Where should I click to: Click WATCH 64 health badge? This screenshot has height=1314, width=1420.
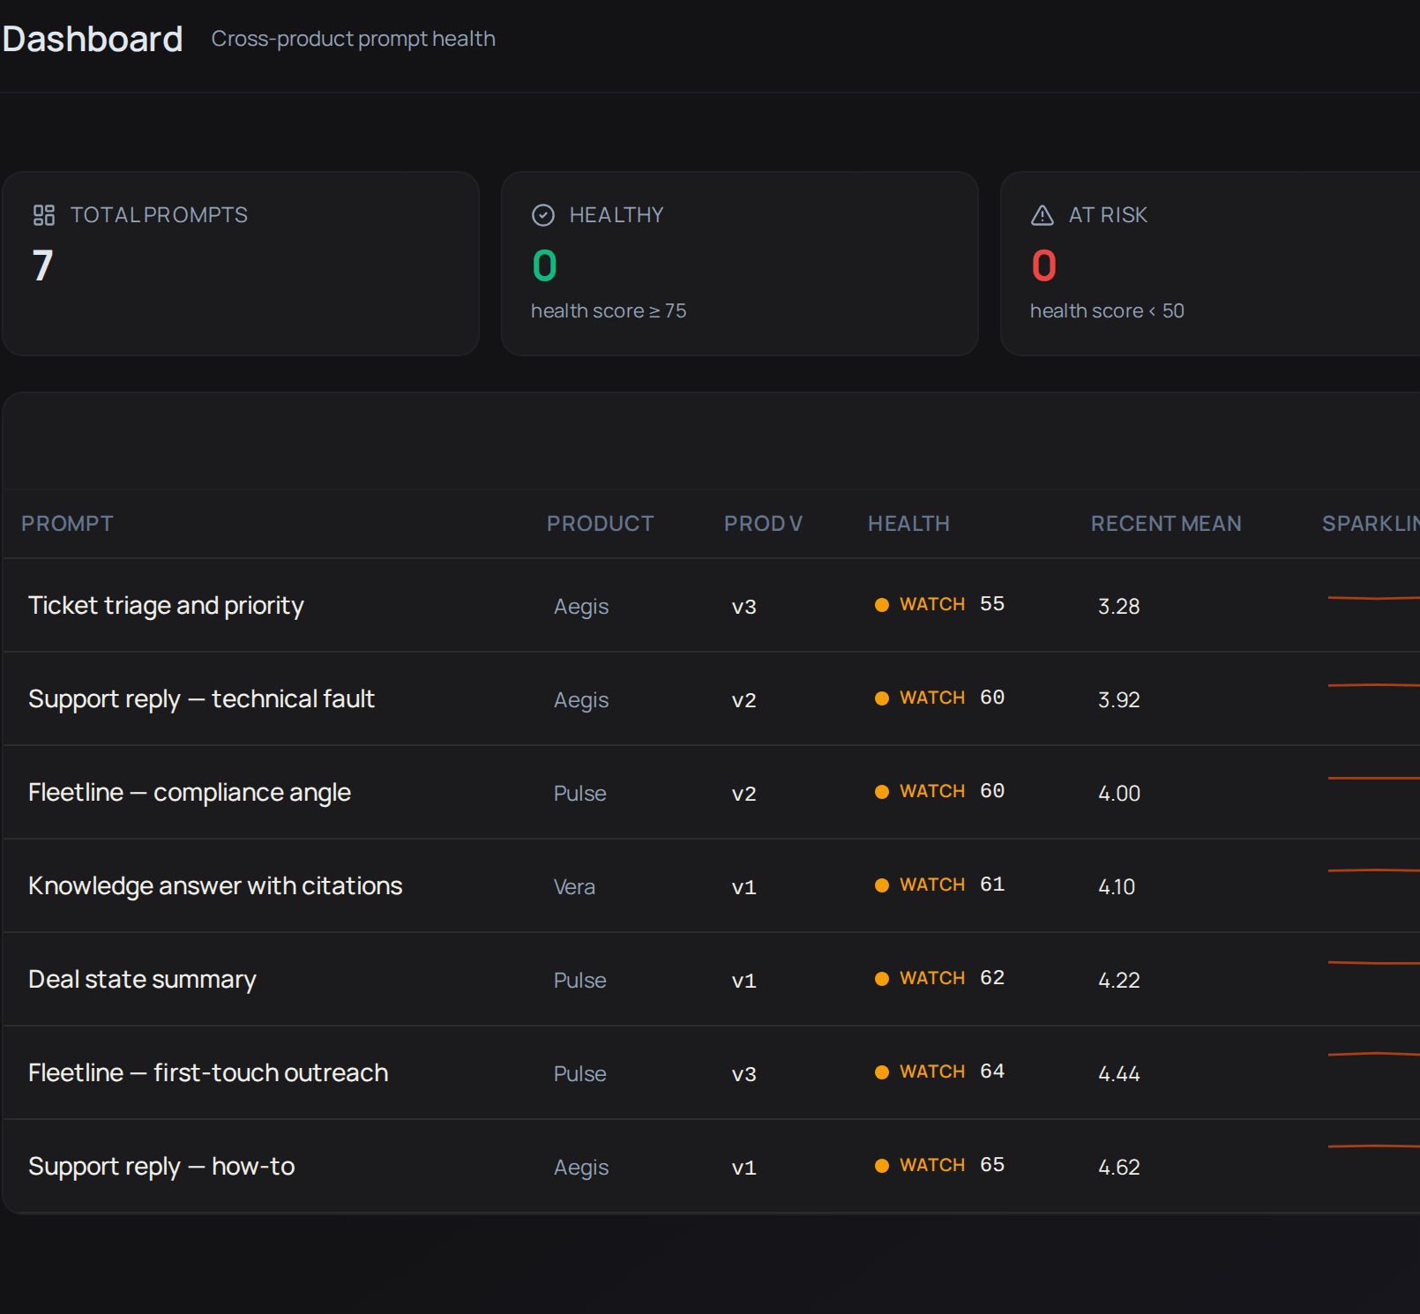click(x=939, y=1072)
